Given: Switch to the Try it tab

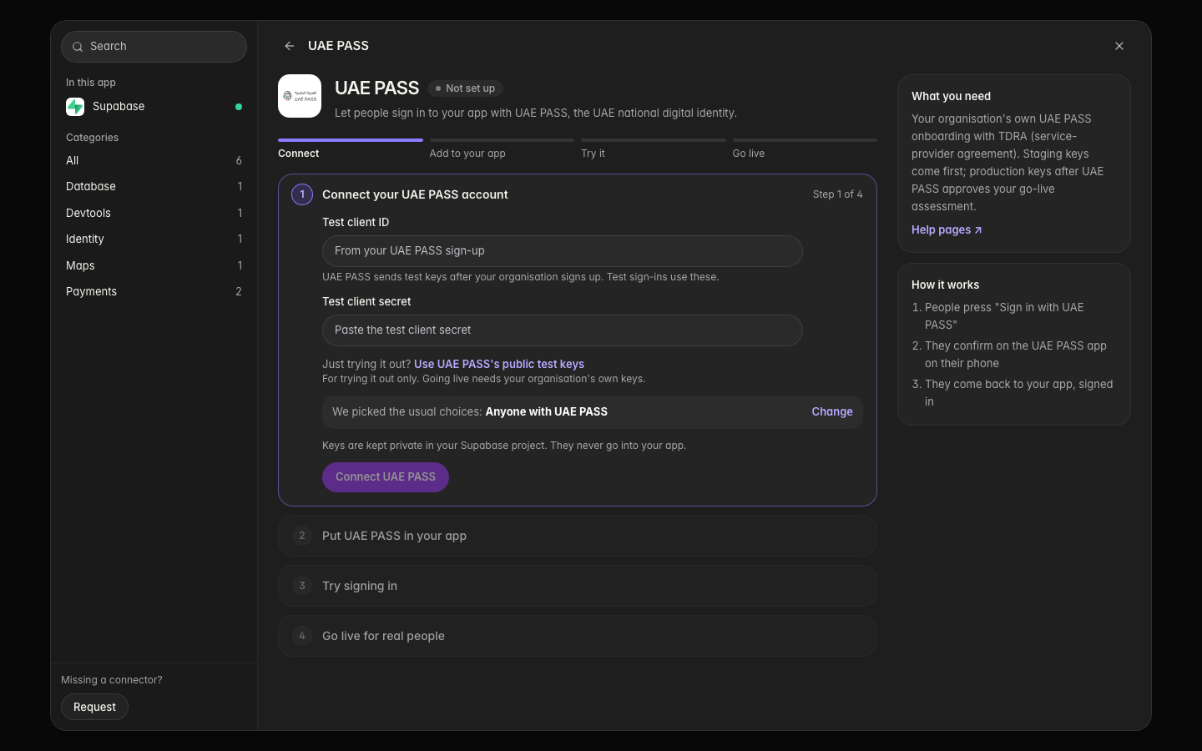Looking at the screenshot, I should (x=654, y=149).
